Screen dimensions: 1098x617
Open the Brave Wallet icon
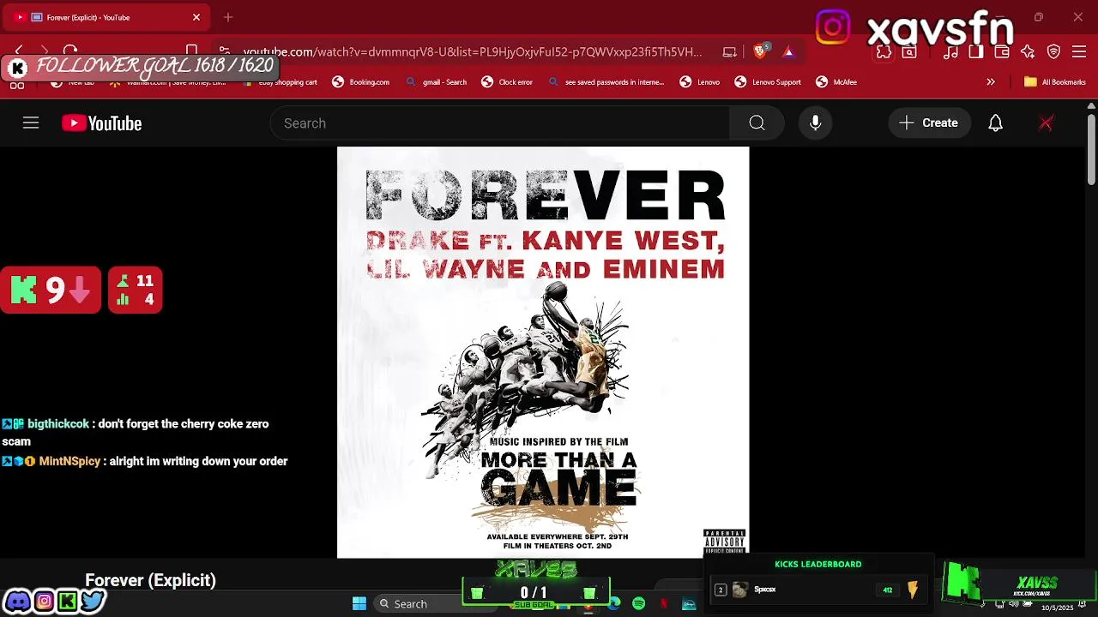coord(1001,52)
